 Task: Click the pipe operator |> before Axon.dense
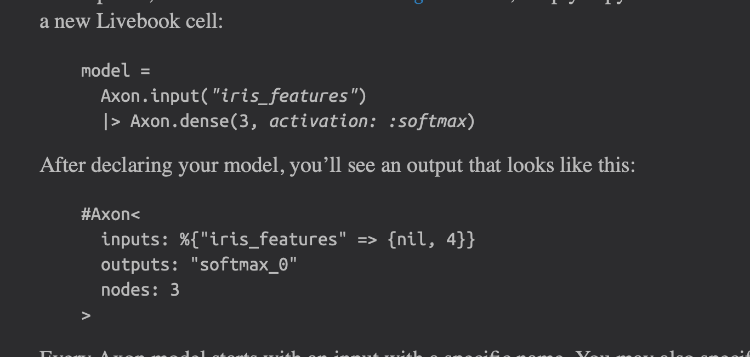[111, 121]
